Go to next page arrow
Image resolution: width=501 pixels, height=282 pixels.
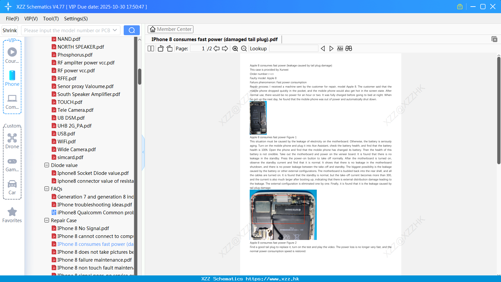(225, 49)
